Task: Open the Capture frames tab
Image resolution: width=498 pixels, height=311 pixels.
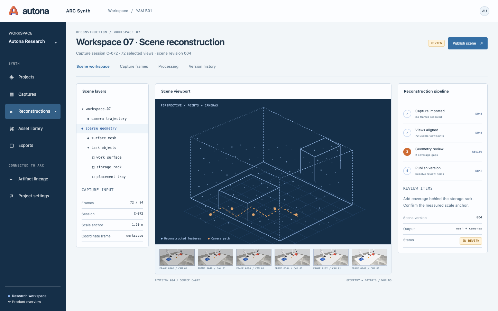Action: (134, 66)
